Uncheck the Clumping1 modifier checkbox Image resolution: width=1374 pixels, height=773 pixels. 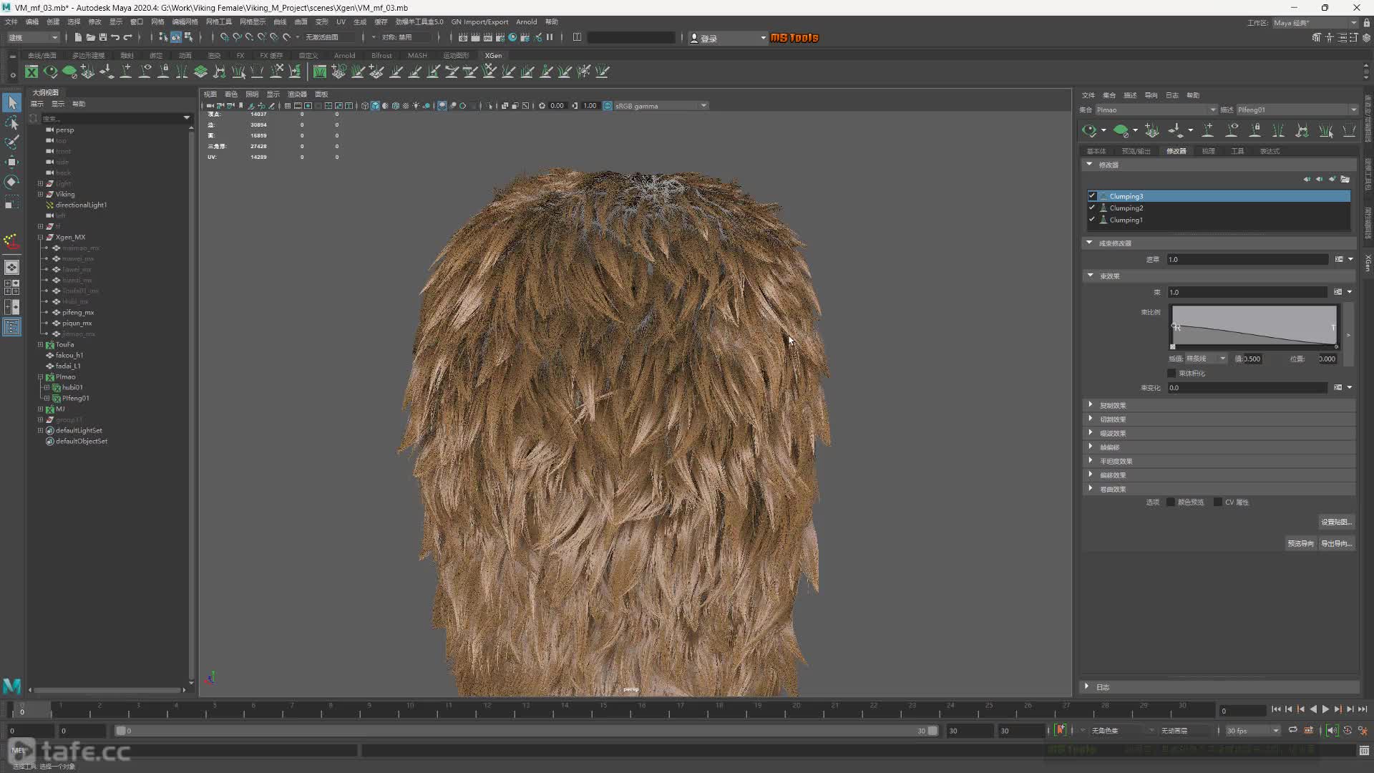1092,220
